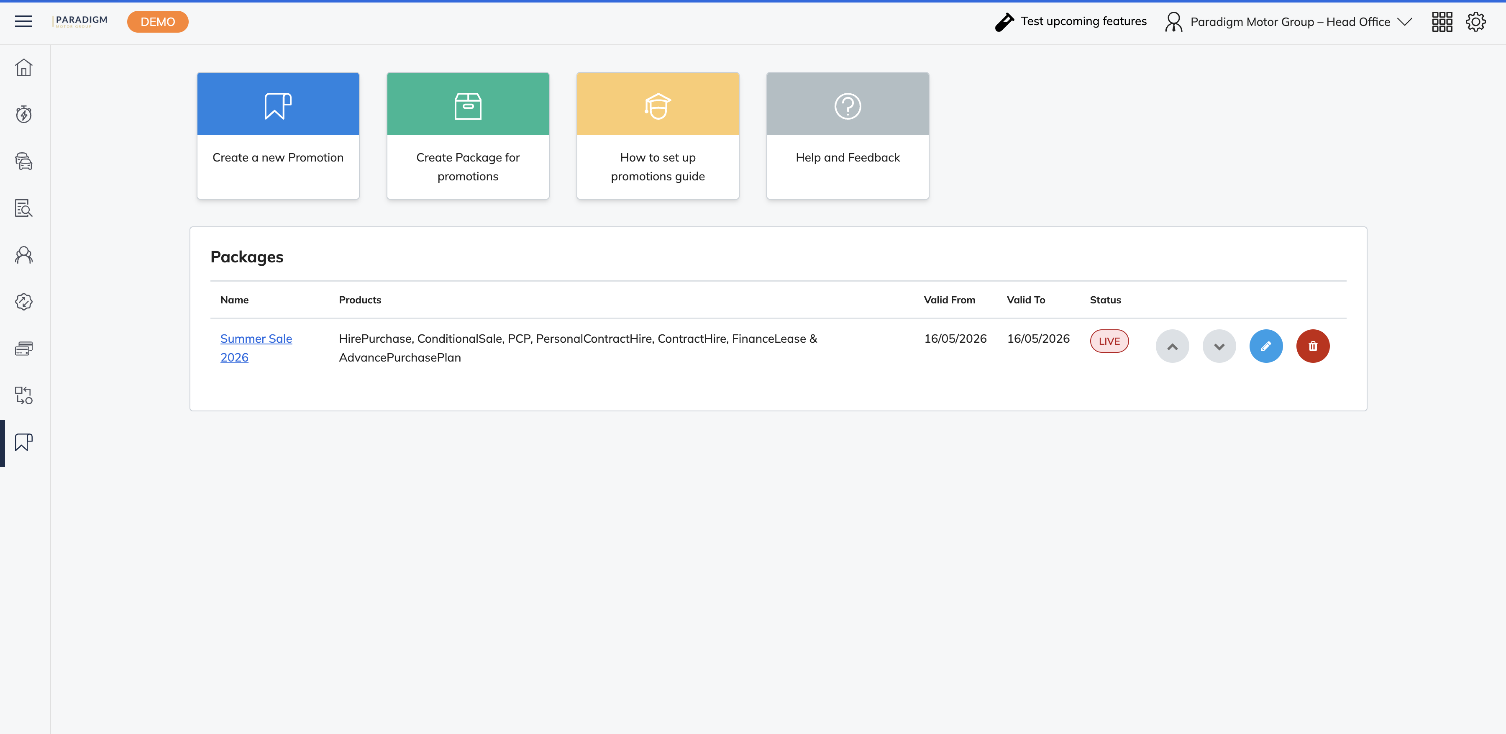
Task: Click the Valid To column header
Action: point(1026,300)
